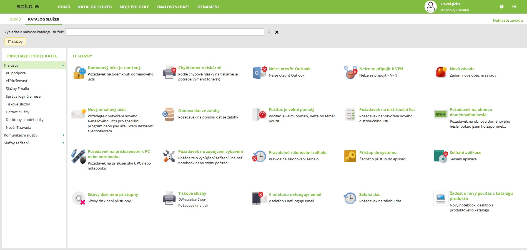Click the logout icon in header
The image size is (527, 250).
[x=514, y=7]
